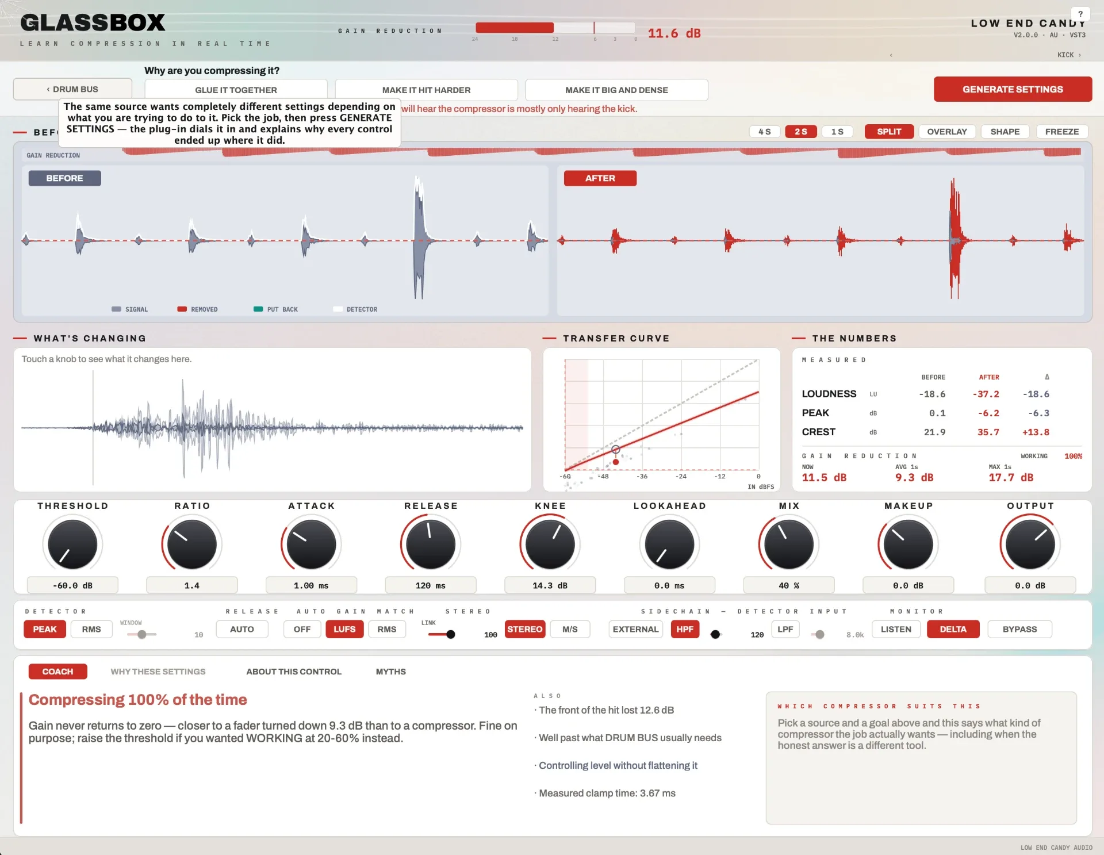Go back to DRUM BUS source selection
The height and width of the screenshot is (855, 1104).
pos(72,89)
